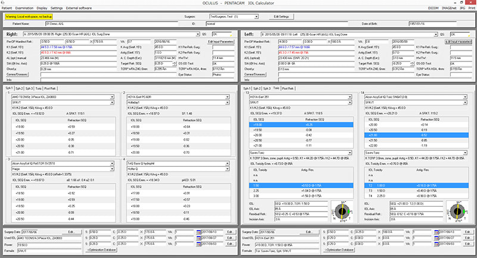Switch to Post Refr. tab in Left panel
477x258 pixels.
pos(287,88)
